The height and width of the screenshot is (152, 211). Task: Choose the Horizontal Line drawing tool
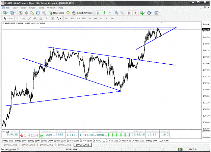point(24,19)
